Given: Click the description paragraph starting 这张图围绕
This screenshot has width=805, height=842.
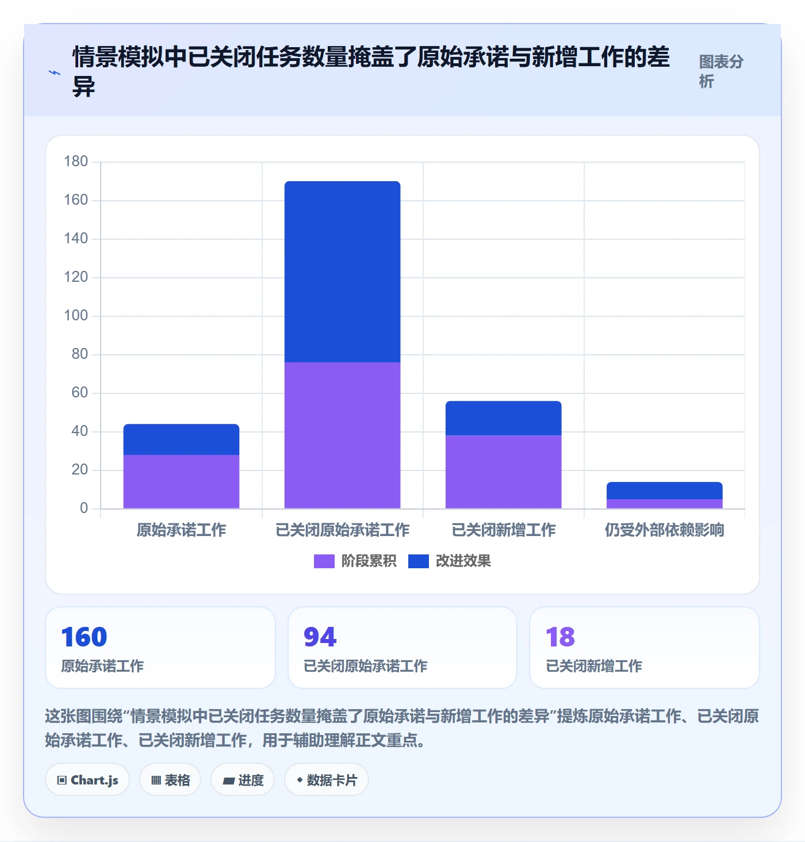Looking at the screenshot, I should pyautogui.click(x=402, y=728).
